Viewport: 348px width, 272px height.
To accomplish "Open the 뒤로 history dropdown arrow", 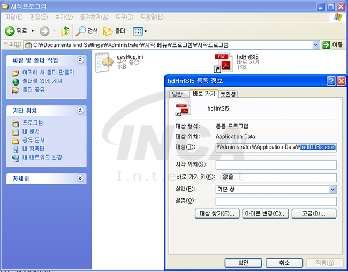I will click(33, 31).
